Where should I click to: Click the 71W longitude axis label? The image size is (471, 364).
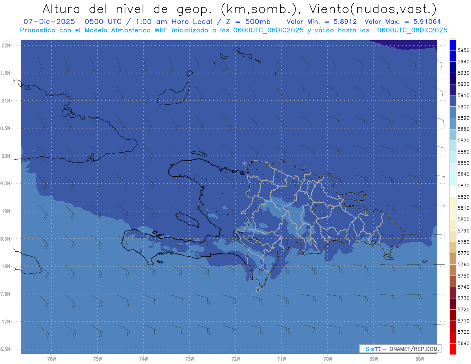click(282, 359)
